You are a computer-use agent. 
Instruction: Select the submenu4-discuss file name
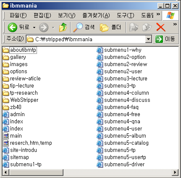(x=127, y=100)
